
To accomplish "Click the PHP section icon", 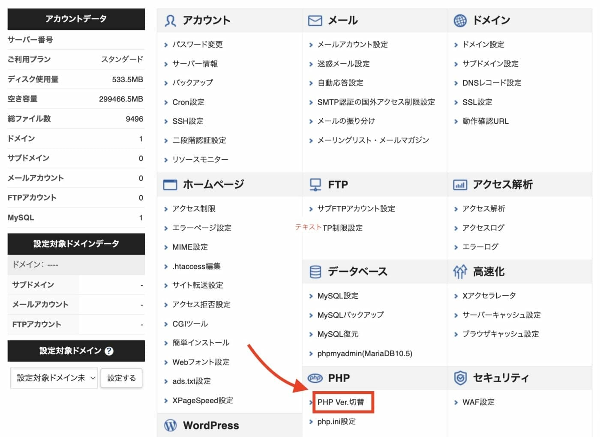I will pyautogui.click(x=315, y=378).
